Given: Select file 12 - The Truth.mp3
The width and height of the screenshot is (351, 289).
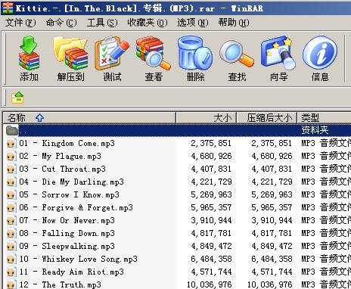Looking at the screenshot, I should 60,284.
